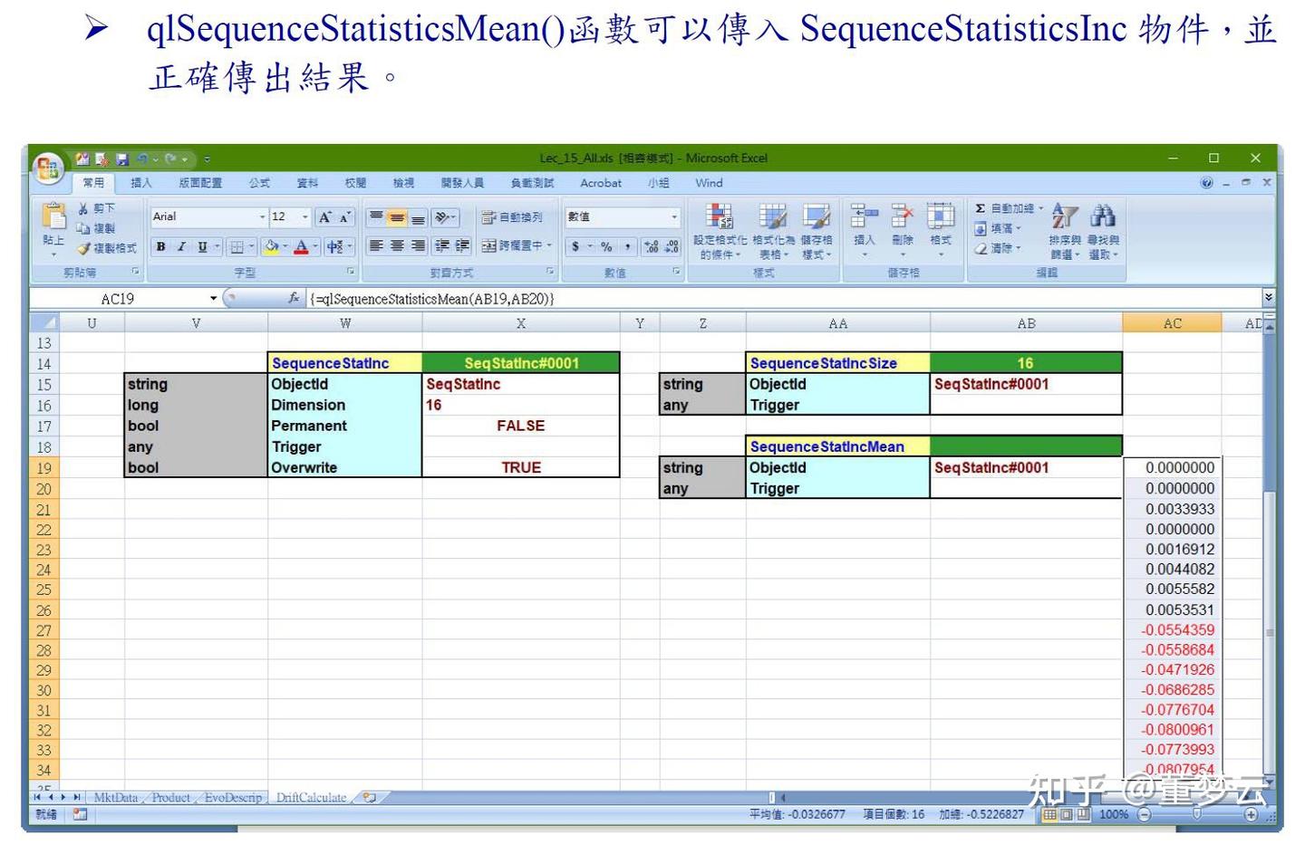Image resolution: width=1305 pixels, height=844 pixels.
Task: Click the Delete (刪除) button
Action: 902,225
